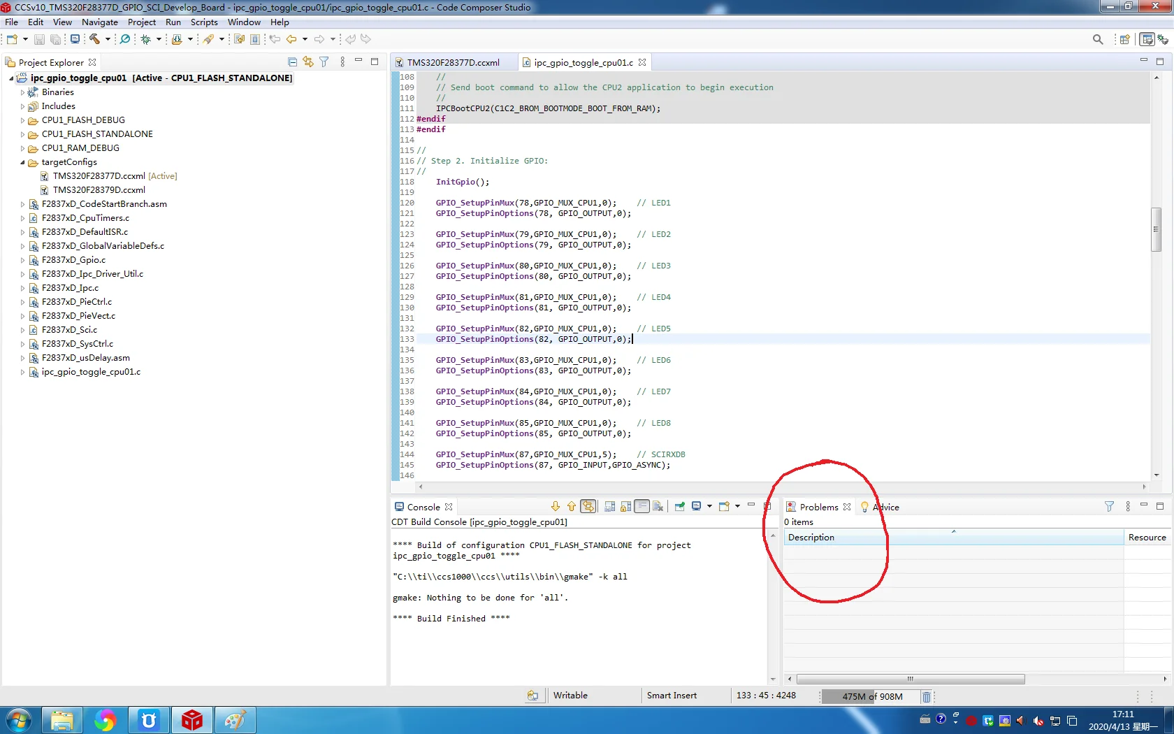
Task: Expand the Binaries tree node
Action: coord(22,92)
